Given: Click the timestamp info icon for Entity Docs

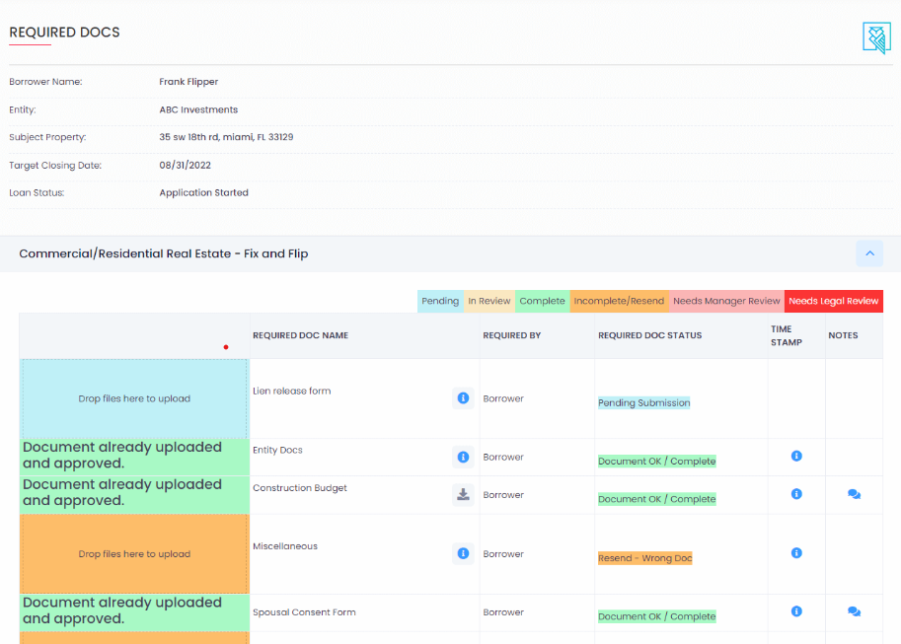Looking at the screenshot, I should [x=795, y=457].
